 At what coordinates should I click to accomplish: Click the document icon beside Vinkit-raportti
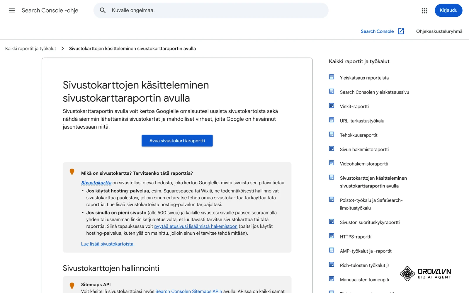click(332, 105)
